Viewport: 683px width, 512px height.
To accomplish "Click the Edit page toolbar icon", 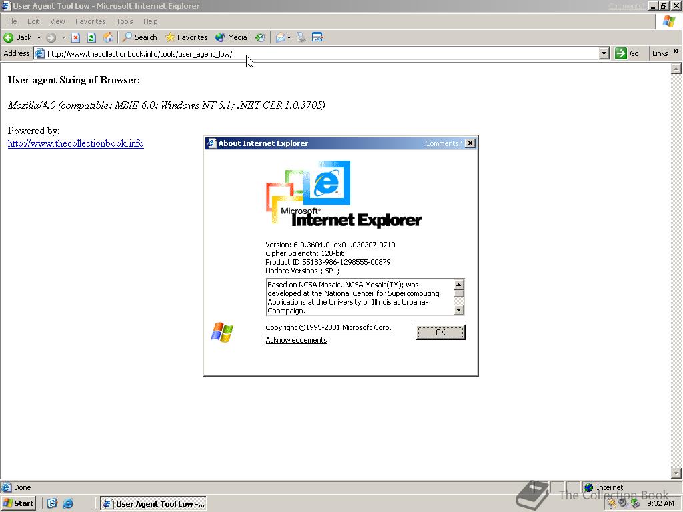I will [x=317, y=37].
